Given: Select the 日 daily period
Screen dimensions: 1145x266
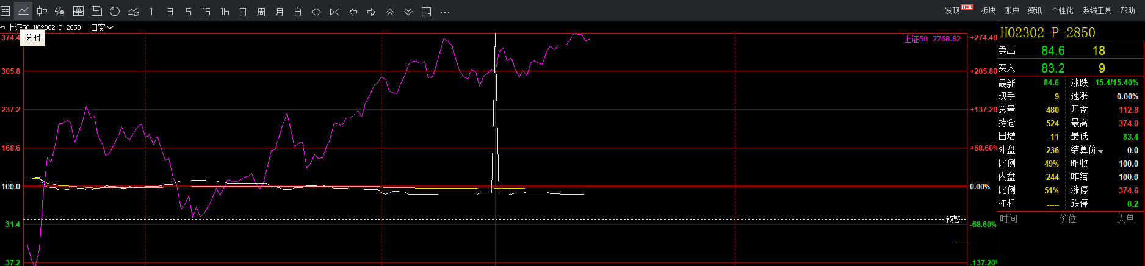Looking at the screenshot, I should pyautogui.click(x=243, y=11).
